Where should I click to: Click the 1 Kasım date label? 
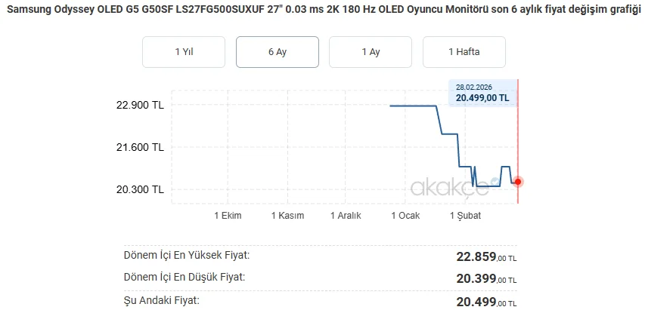click(x=287, y=216)
